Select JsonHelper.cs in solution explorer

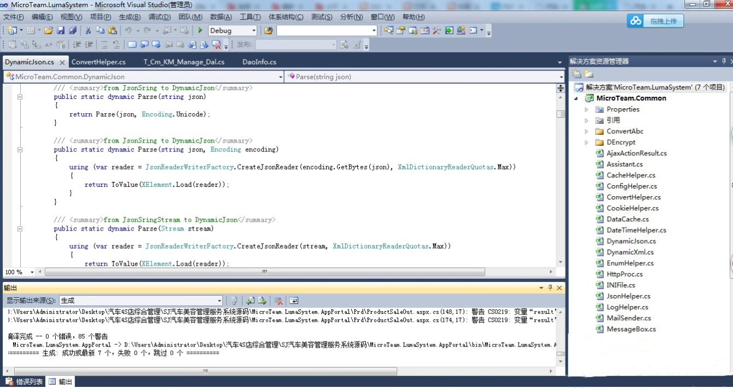[x=628, y=296]
